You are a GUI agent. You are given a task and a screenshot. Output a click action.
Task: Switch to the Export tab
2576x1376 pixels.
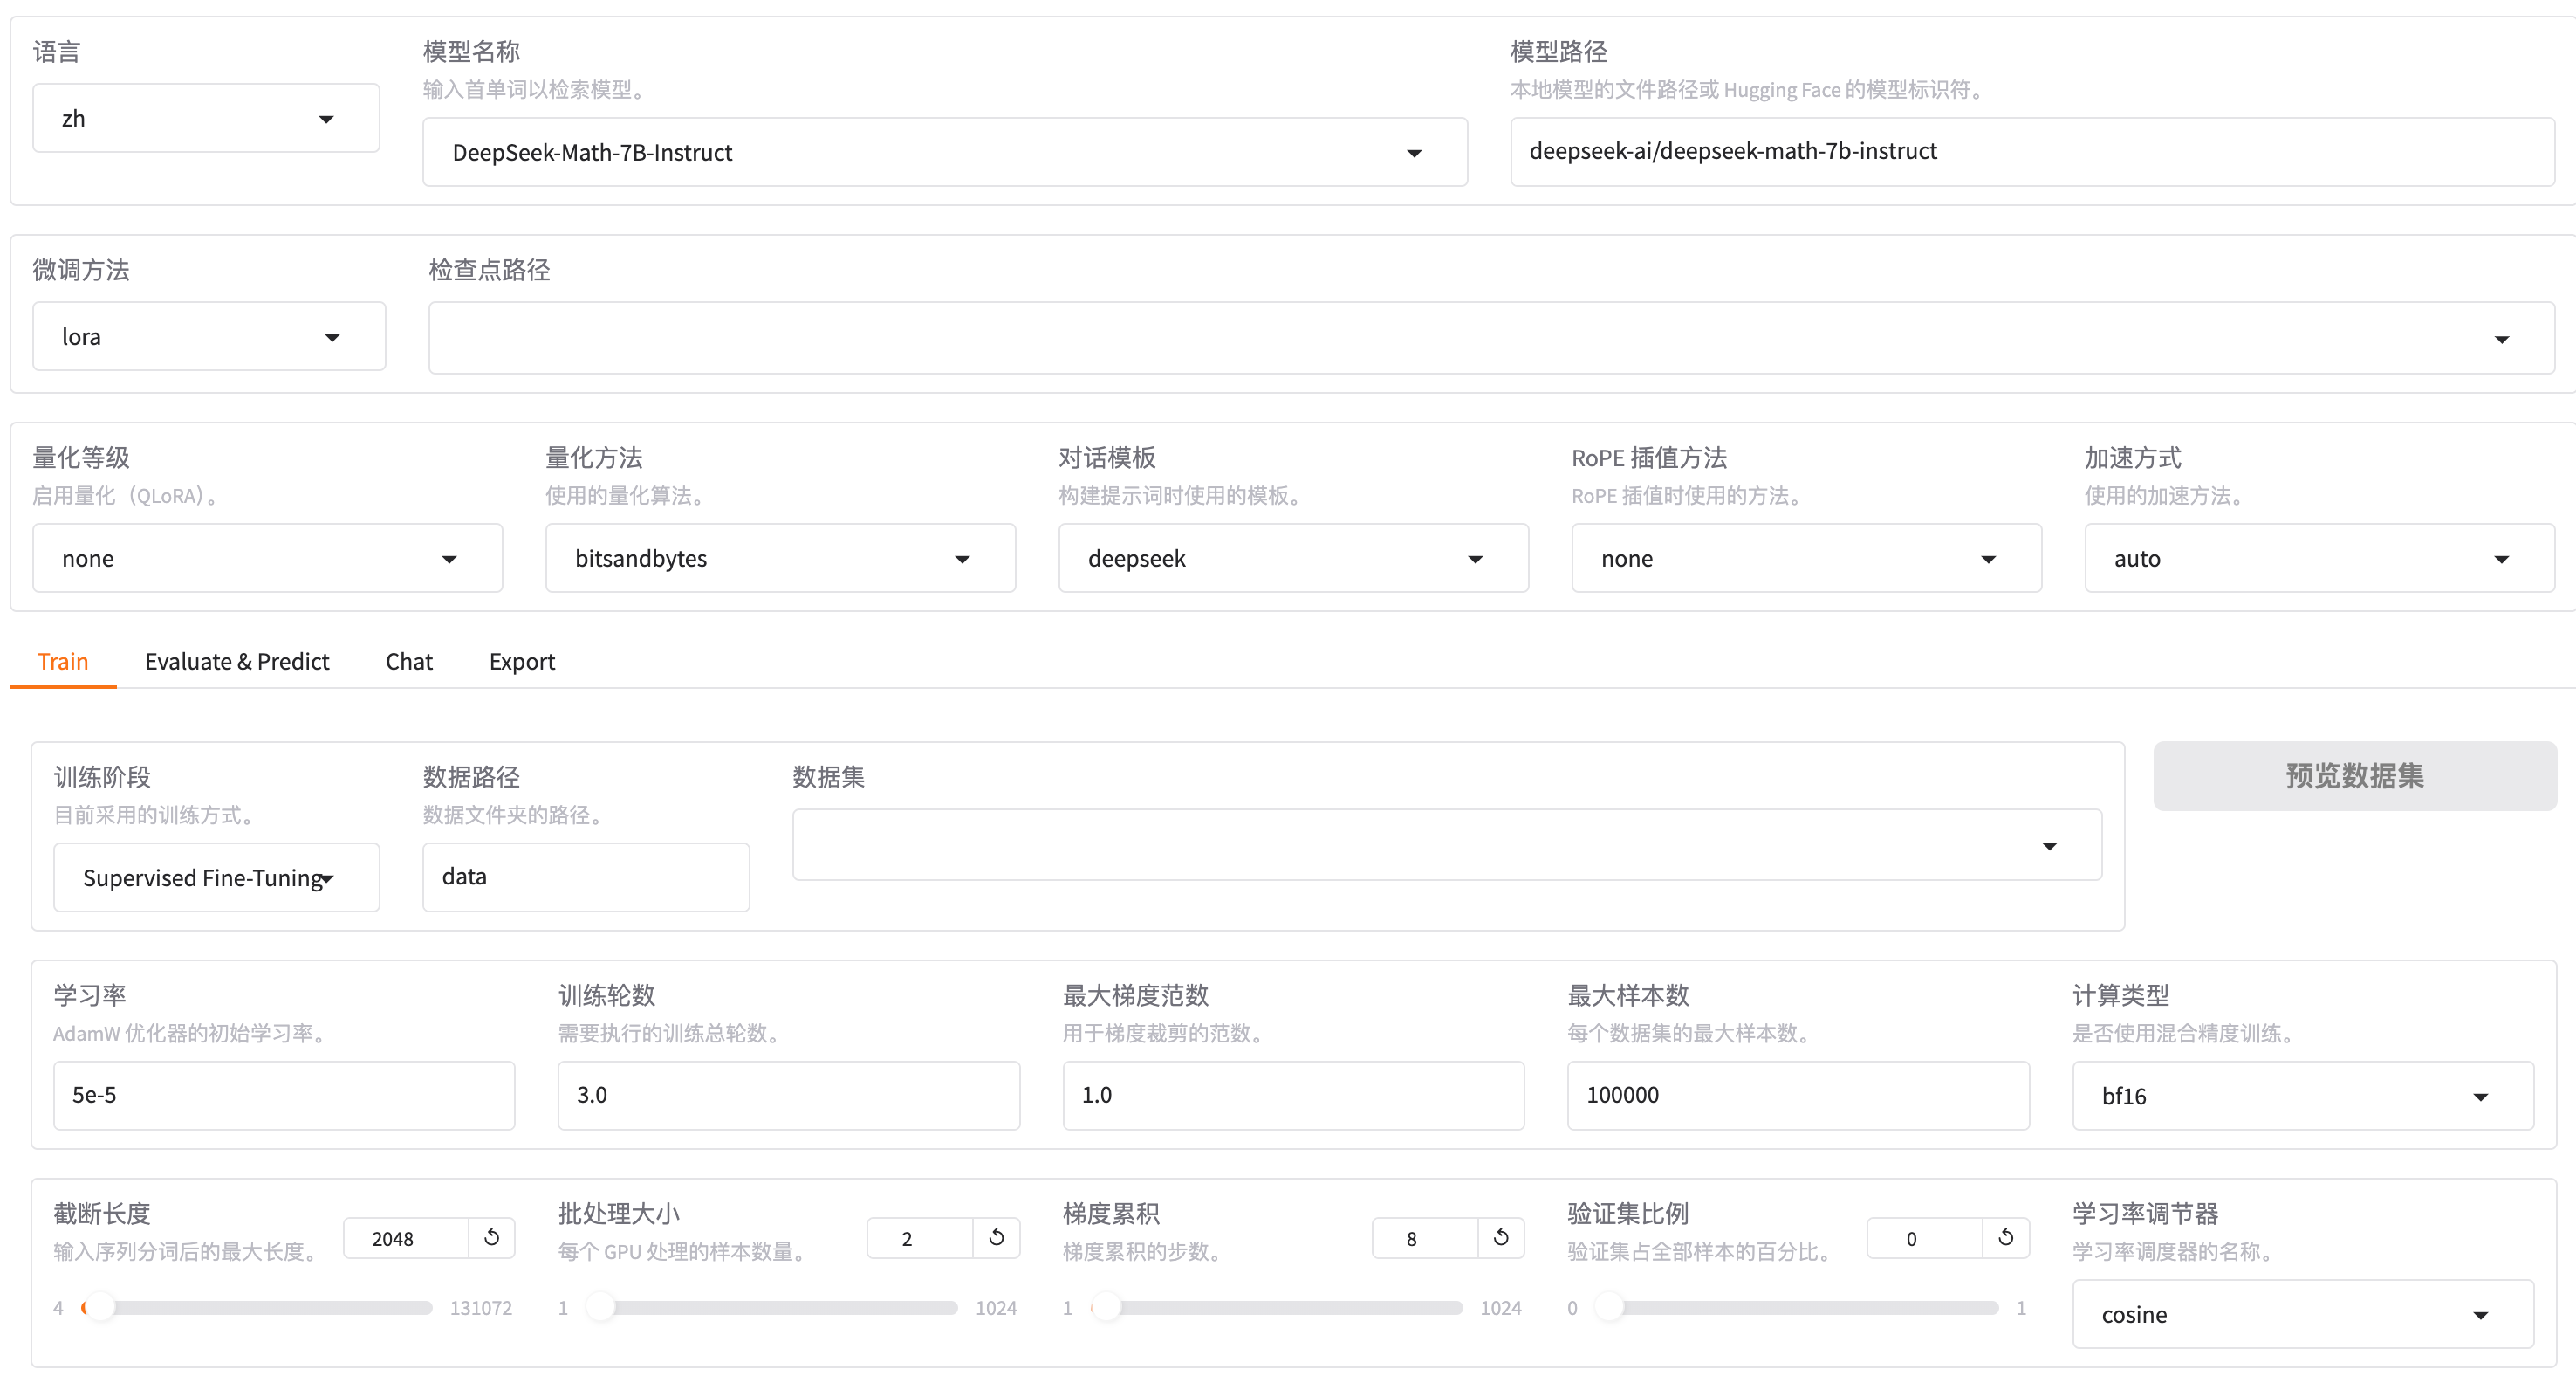[522, 662]
